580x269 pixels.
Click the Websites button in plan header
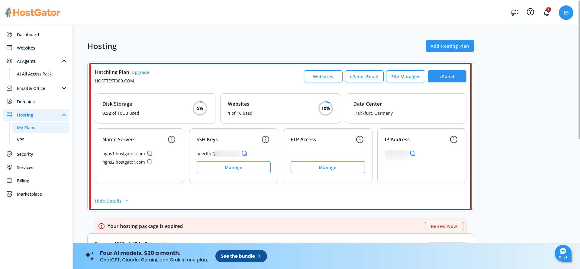tap(323, 76)
